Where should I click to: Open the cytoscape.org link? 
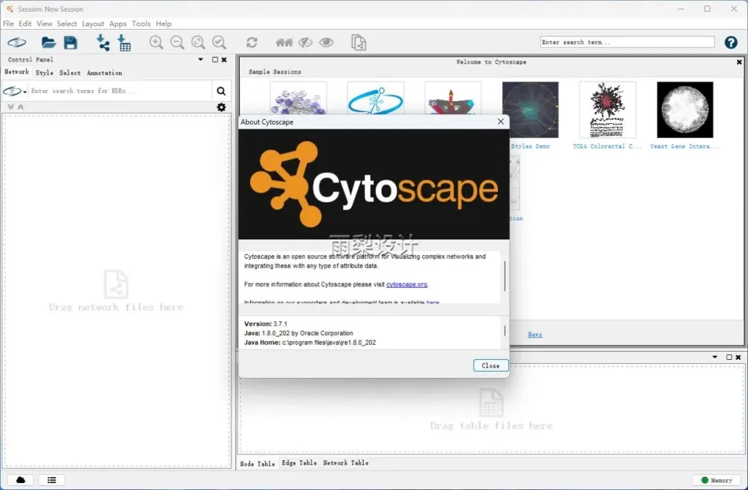coord(407,284)
